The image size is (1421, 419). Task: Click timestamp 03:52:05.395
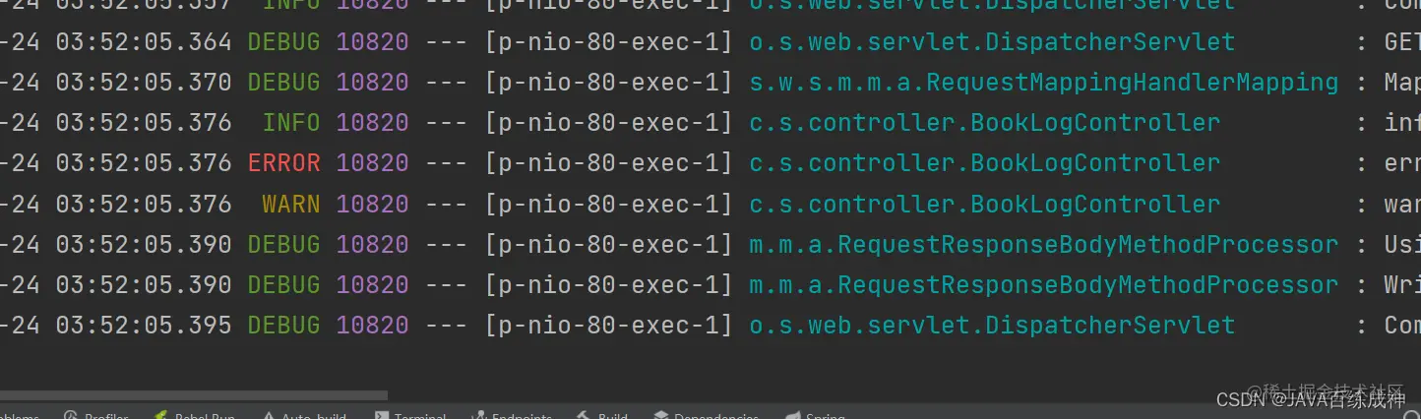click(x=144, y=325)
